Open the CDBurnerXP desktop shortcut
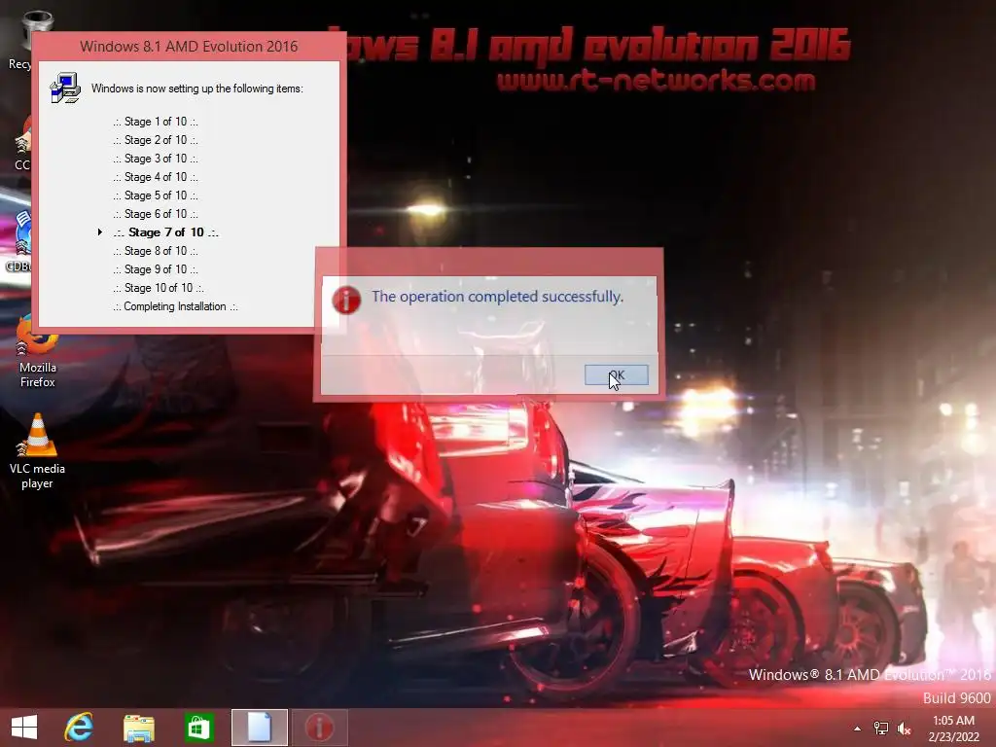The height and width of the screenshot is (747, 996). pos(18,242)
